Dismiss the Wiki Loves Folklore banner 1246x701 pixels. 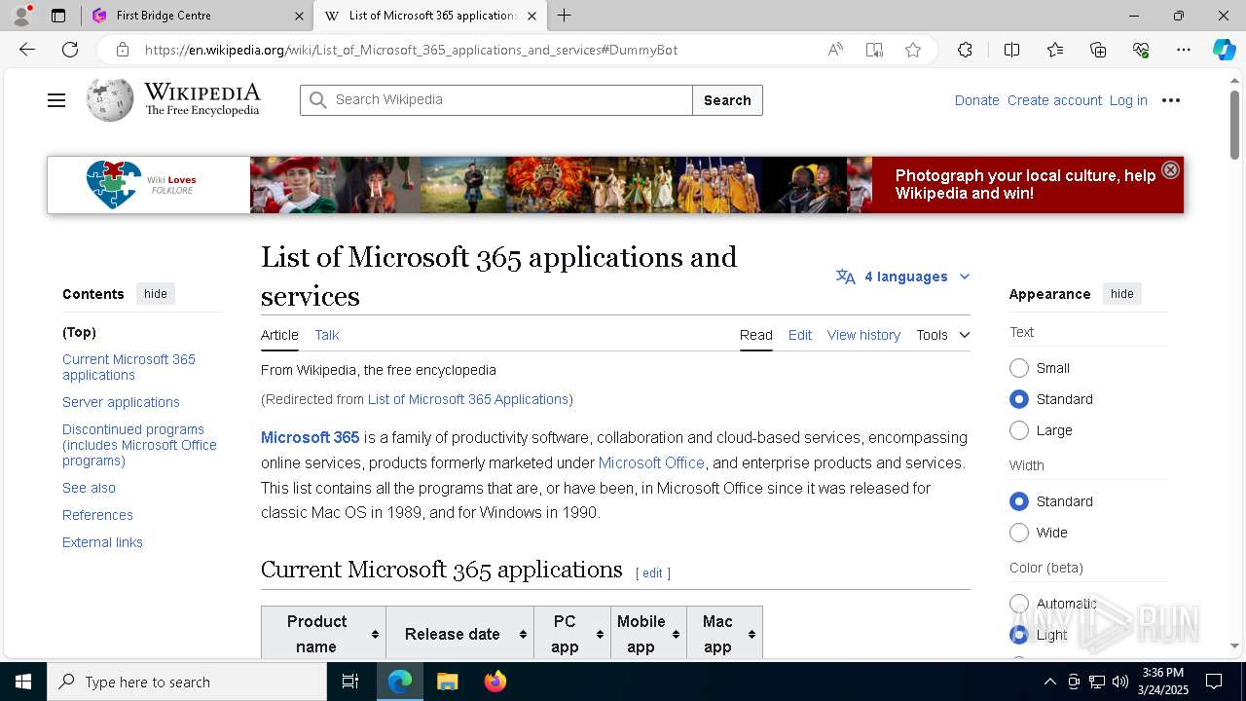[1170, 169]
